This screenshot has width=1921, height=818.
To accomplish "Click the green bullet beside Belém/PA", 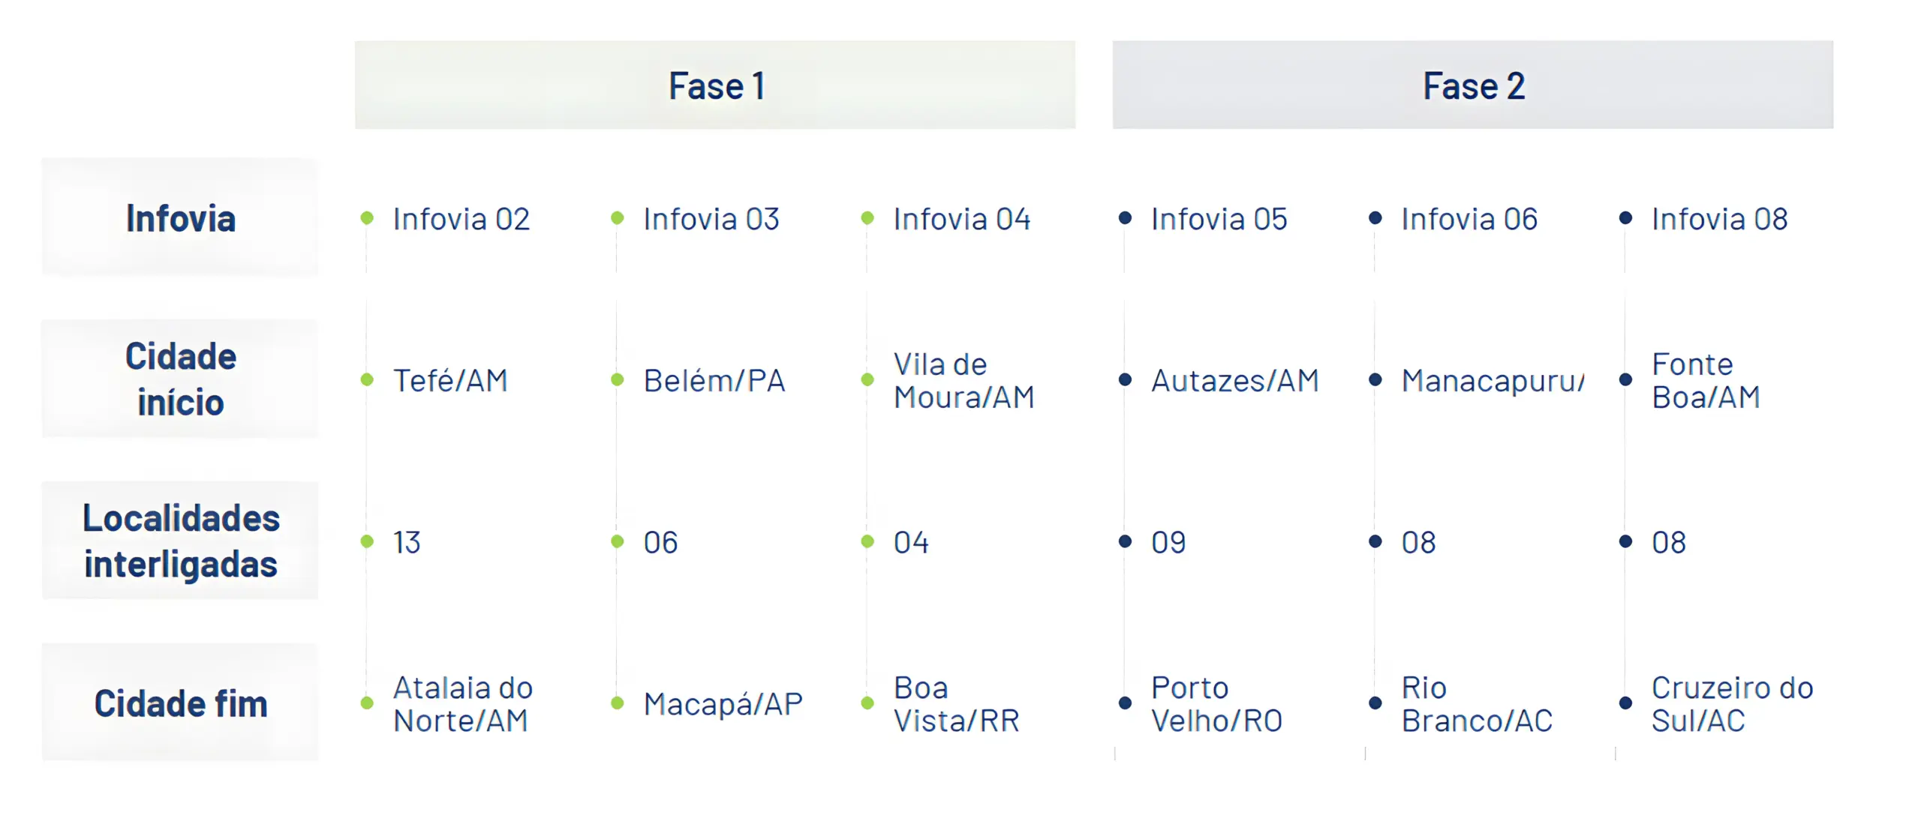I will pyautogui.click(x=617, y=379).
